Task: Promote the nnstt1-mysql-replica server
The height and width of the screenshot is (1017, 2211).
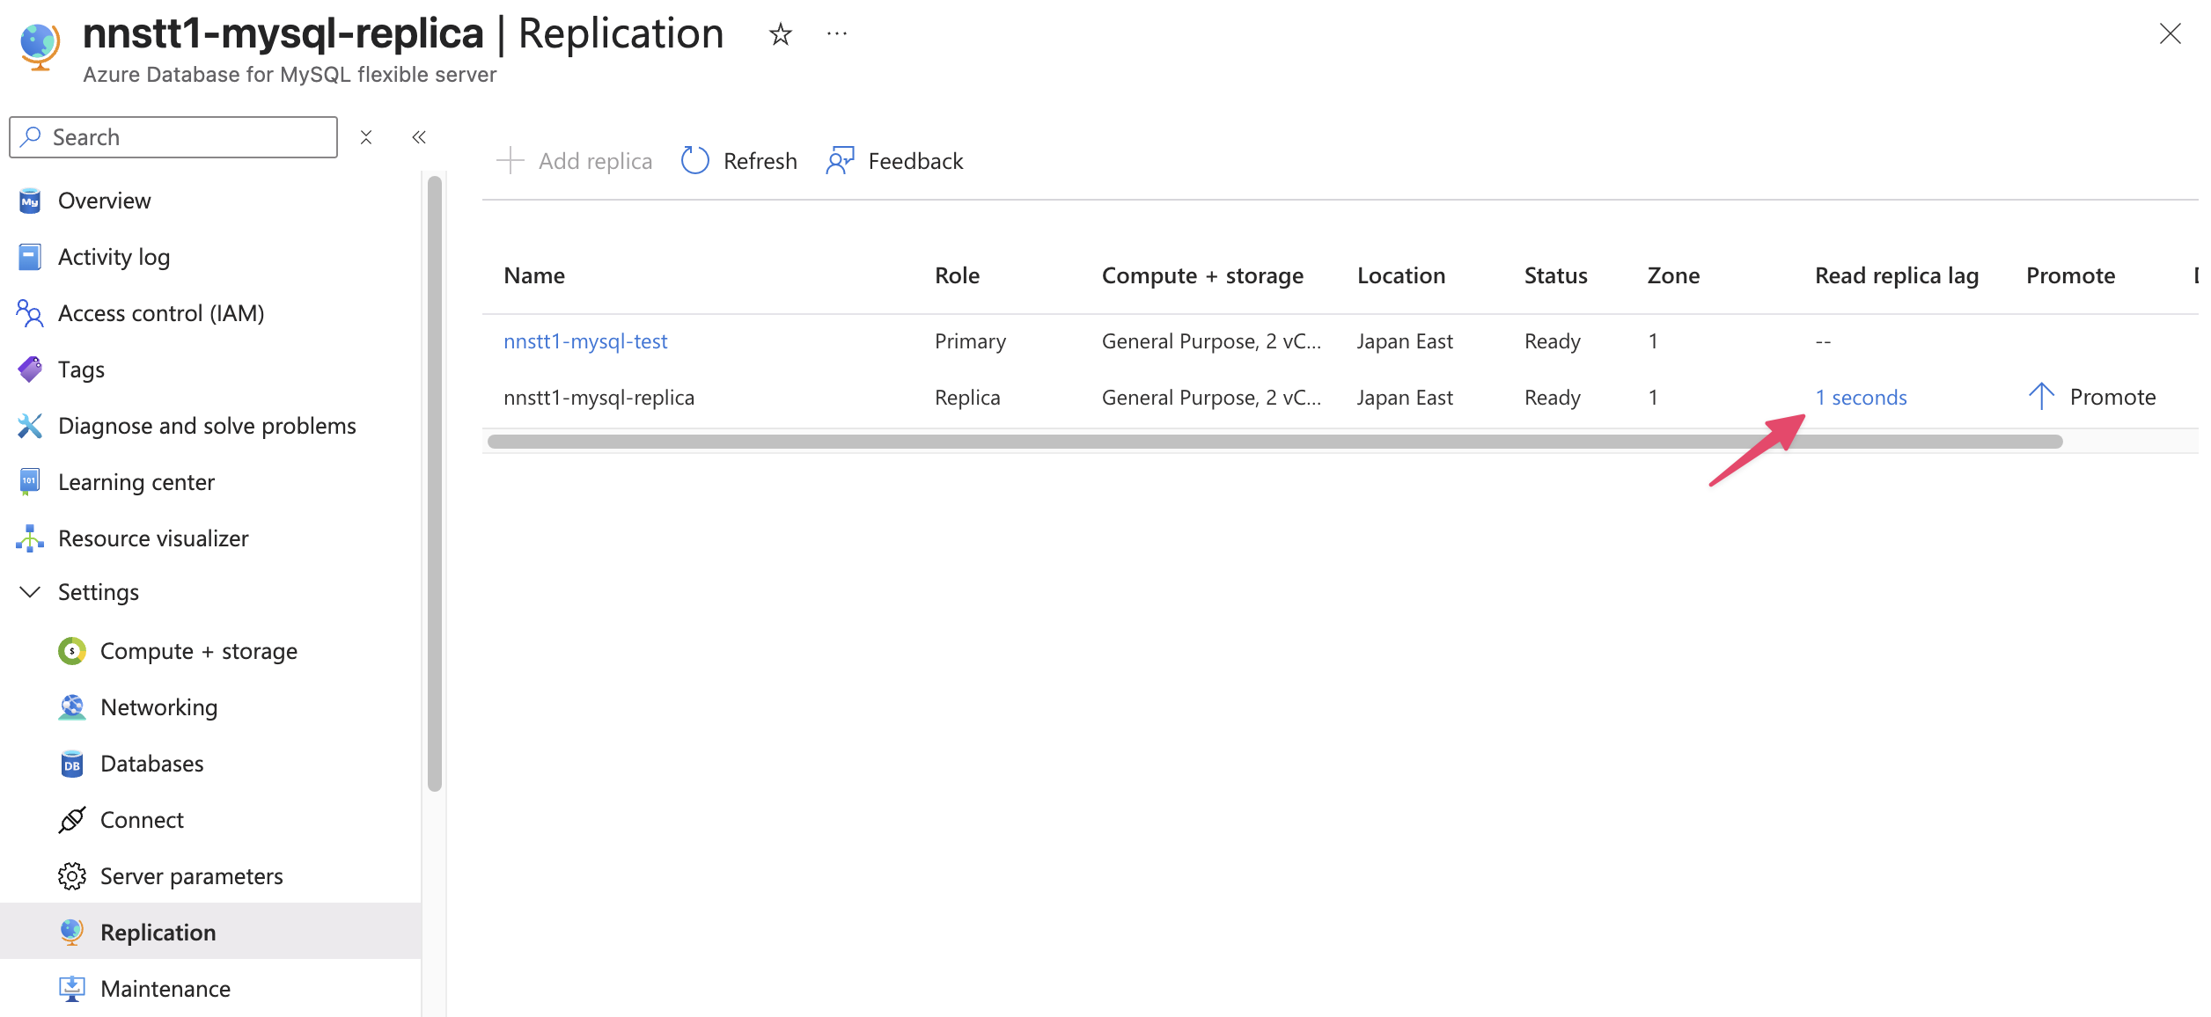Action: click(x=2091, y=397)
